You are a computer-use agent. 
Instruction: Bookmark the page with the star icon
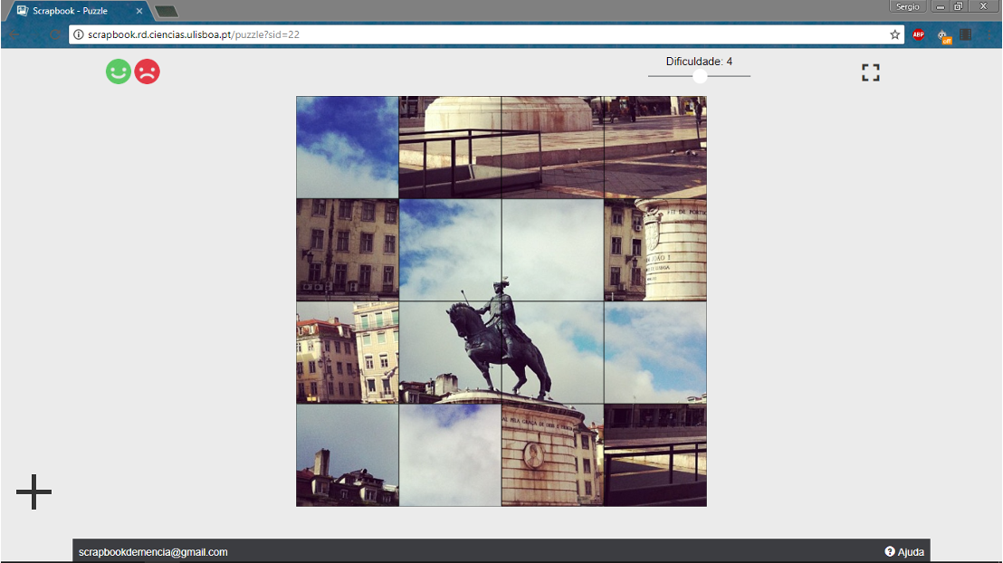tap(895, 34)
